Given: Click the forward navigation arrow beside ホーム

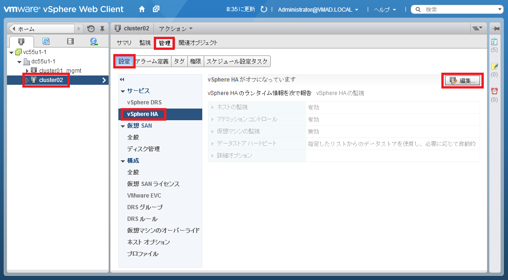Looking at the screenshot, I should pos(79,29).
